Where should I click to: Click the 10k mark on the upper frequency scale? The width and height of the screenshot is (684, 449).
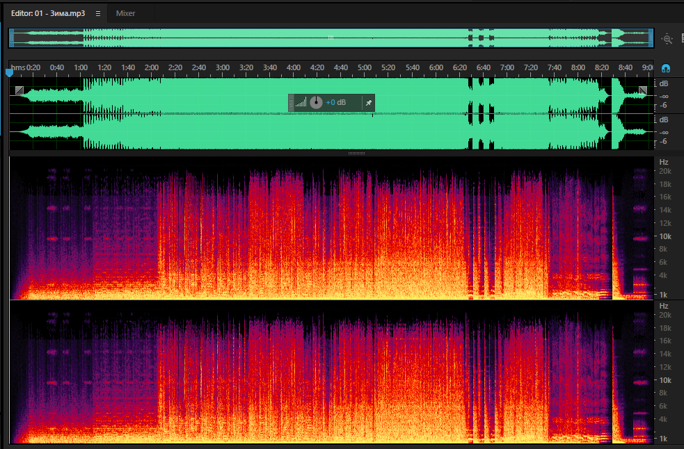pos(665,236)
